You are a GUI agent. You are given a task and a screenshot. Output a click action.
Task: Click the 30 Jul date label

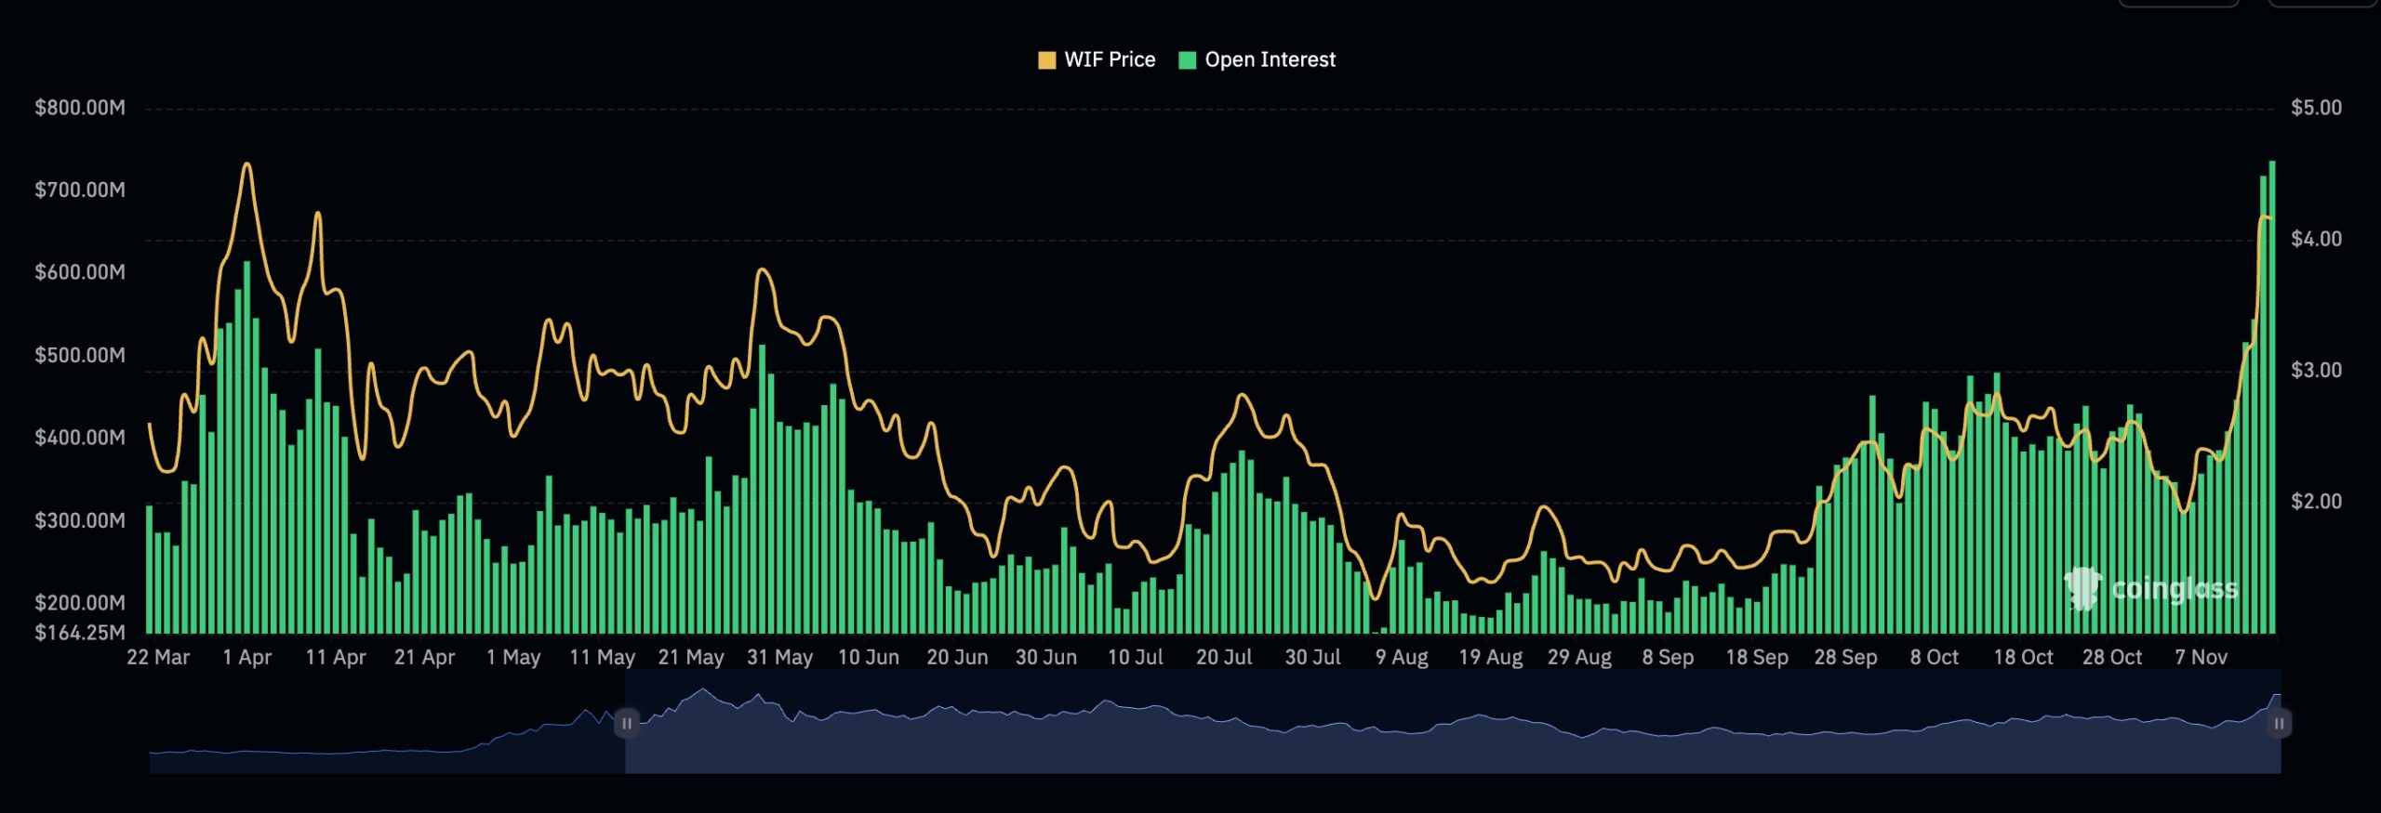(x=1313, y=657)
